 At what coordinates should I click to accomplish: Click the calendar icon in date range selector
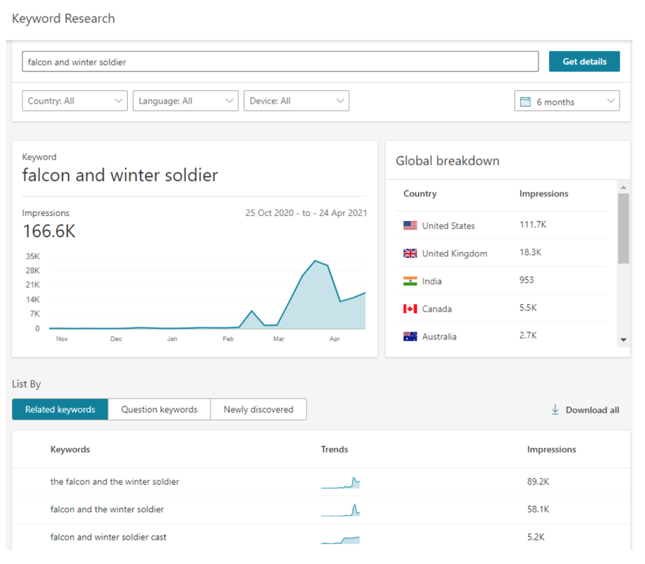526,102
